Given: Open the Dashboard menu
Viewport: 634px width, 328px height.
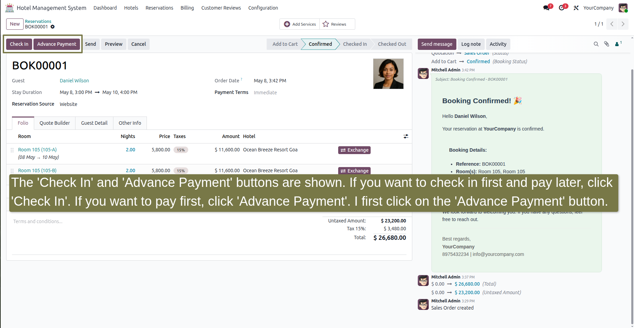Looking at the screenshot, I should [x=105, y=8].
